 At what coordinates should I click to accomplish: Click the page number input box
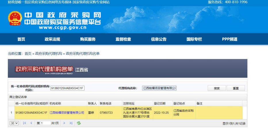click(x=45, y=123)
